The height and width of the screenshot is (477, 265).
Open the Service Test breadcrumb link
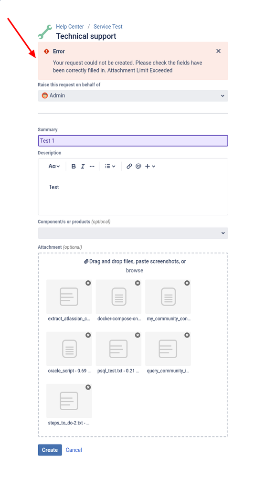(x=108, y=26)
